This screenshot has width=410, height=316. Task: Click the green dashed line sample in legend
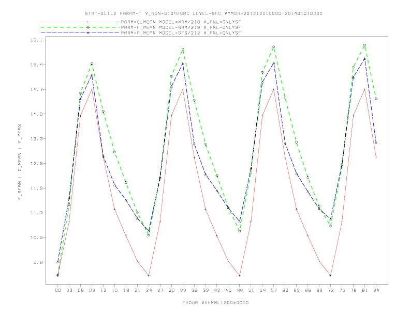(80, 27)
